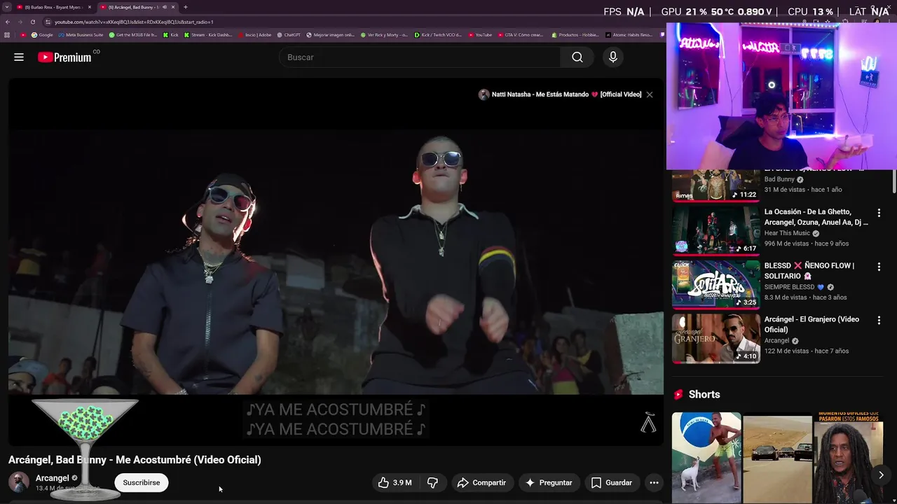897x504 pixels.
Task: Save video with Guardar button
Action: (x=612, y=482)
